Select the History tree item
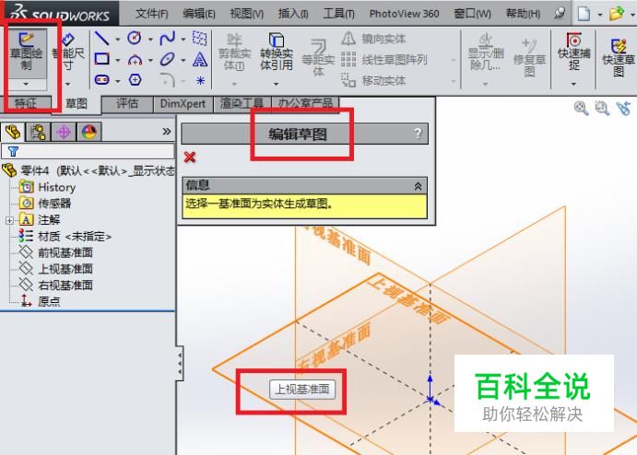 tap(48, 187)
